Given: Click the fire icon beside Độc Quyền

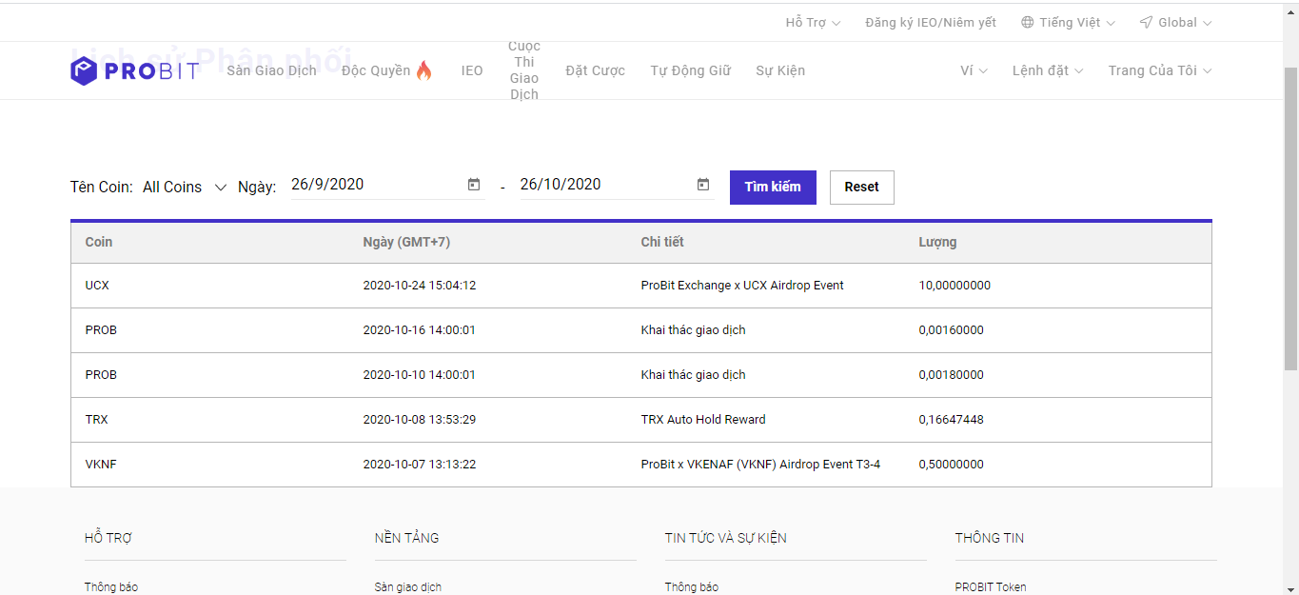Looking at the screenshot, I should [423, 70].
